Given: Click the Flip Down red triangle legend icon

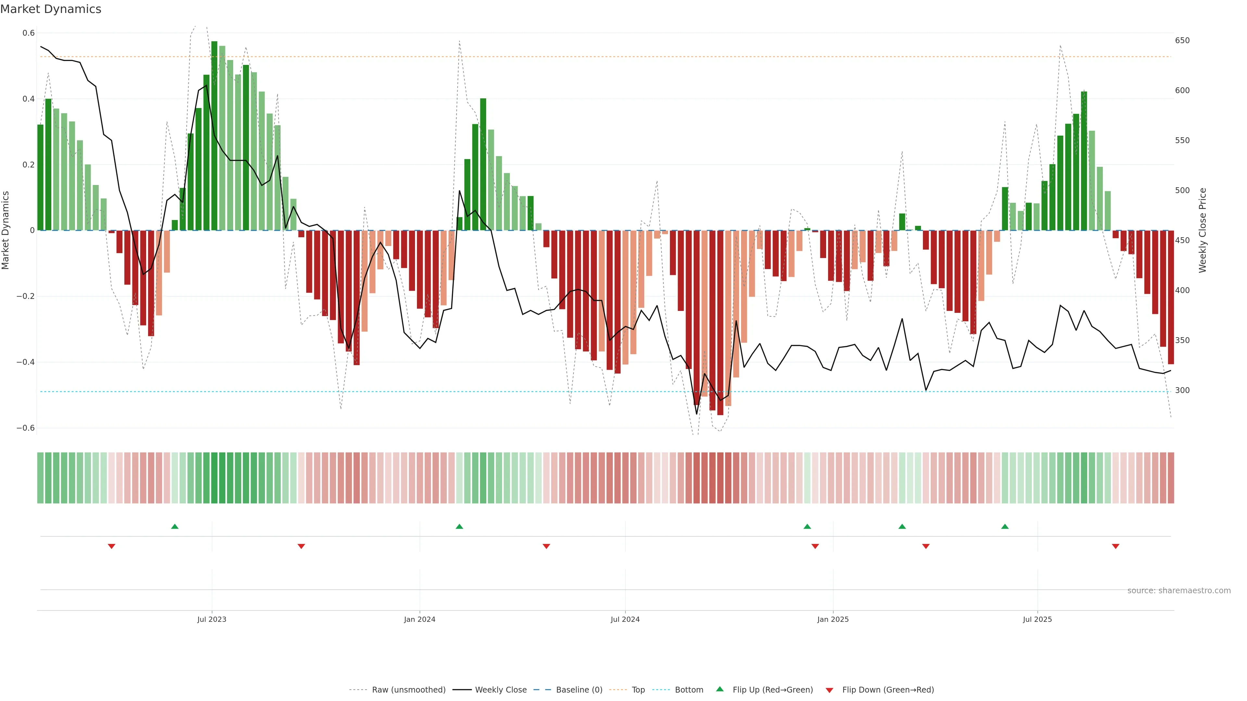Looking at the screenshot, I should [x=829, y=690].
